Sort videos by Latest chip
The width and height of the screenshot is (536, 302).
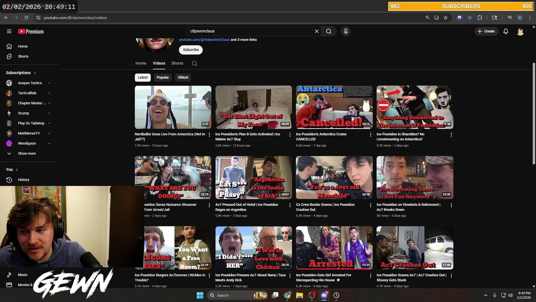143,77
